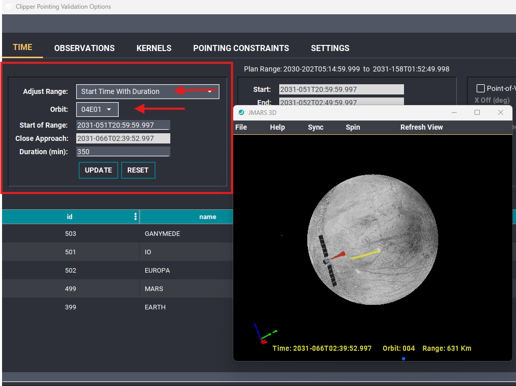Screen dimensions: 516x386
Task: Open Help menu in JMARS 3D
Action: point(277,127)
